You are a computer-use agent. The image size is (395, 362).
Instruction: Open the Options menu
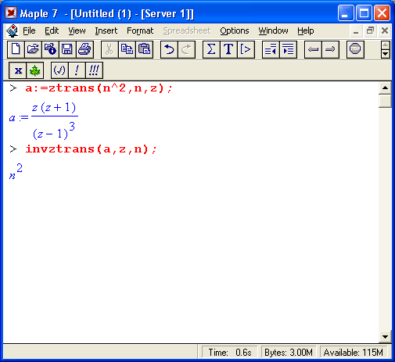coord(235,30)
